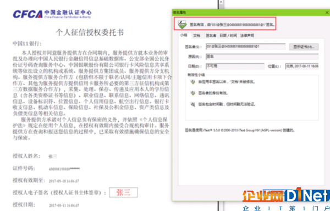This screenshot has width=330, height=211.
Task: Click the 签名者(S) field
Action: (x=246, y=47)
